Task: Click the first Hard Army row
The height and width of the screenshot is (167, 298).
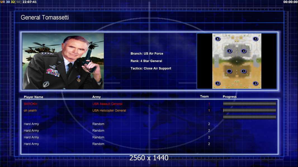Action: (x=150, y=124)
